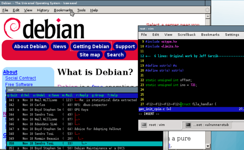Select mutt message 342 RFS: dbus-inspector

coord(72,105)
